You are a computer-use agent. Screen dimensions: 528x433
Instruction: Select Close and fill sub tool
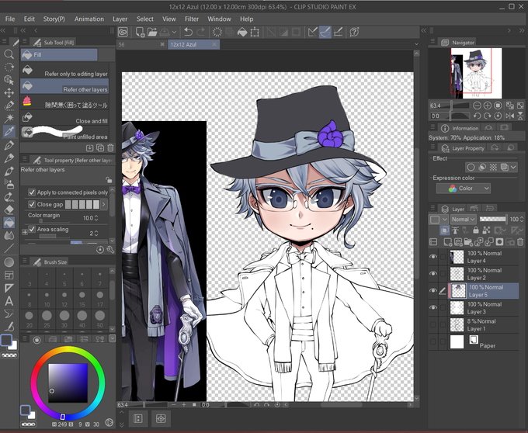coord(64,117)
